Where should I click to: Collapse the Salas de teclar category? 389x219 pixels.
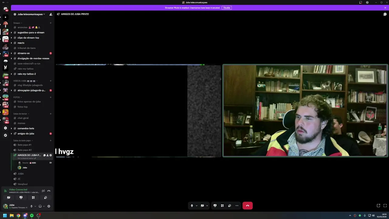coord(21,114)
